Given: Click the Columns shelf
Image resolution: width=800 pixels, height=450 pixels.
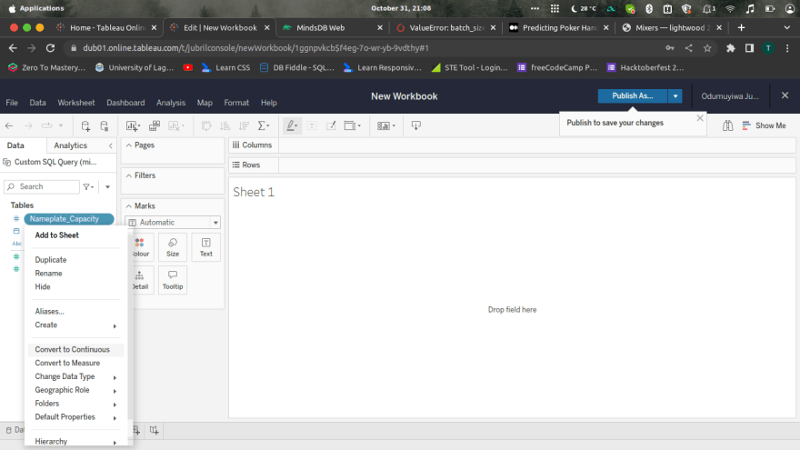Looking at the screenshot, I should click(512, 145).
